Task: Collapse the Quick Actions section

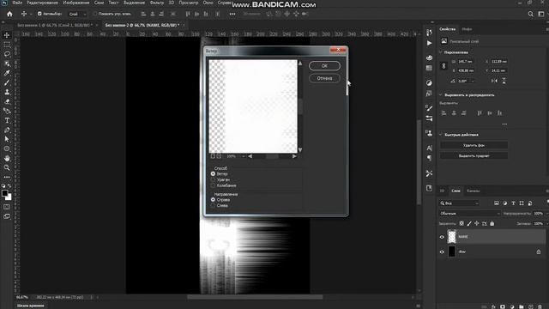Action: pos(440,135)
